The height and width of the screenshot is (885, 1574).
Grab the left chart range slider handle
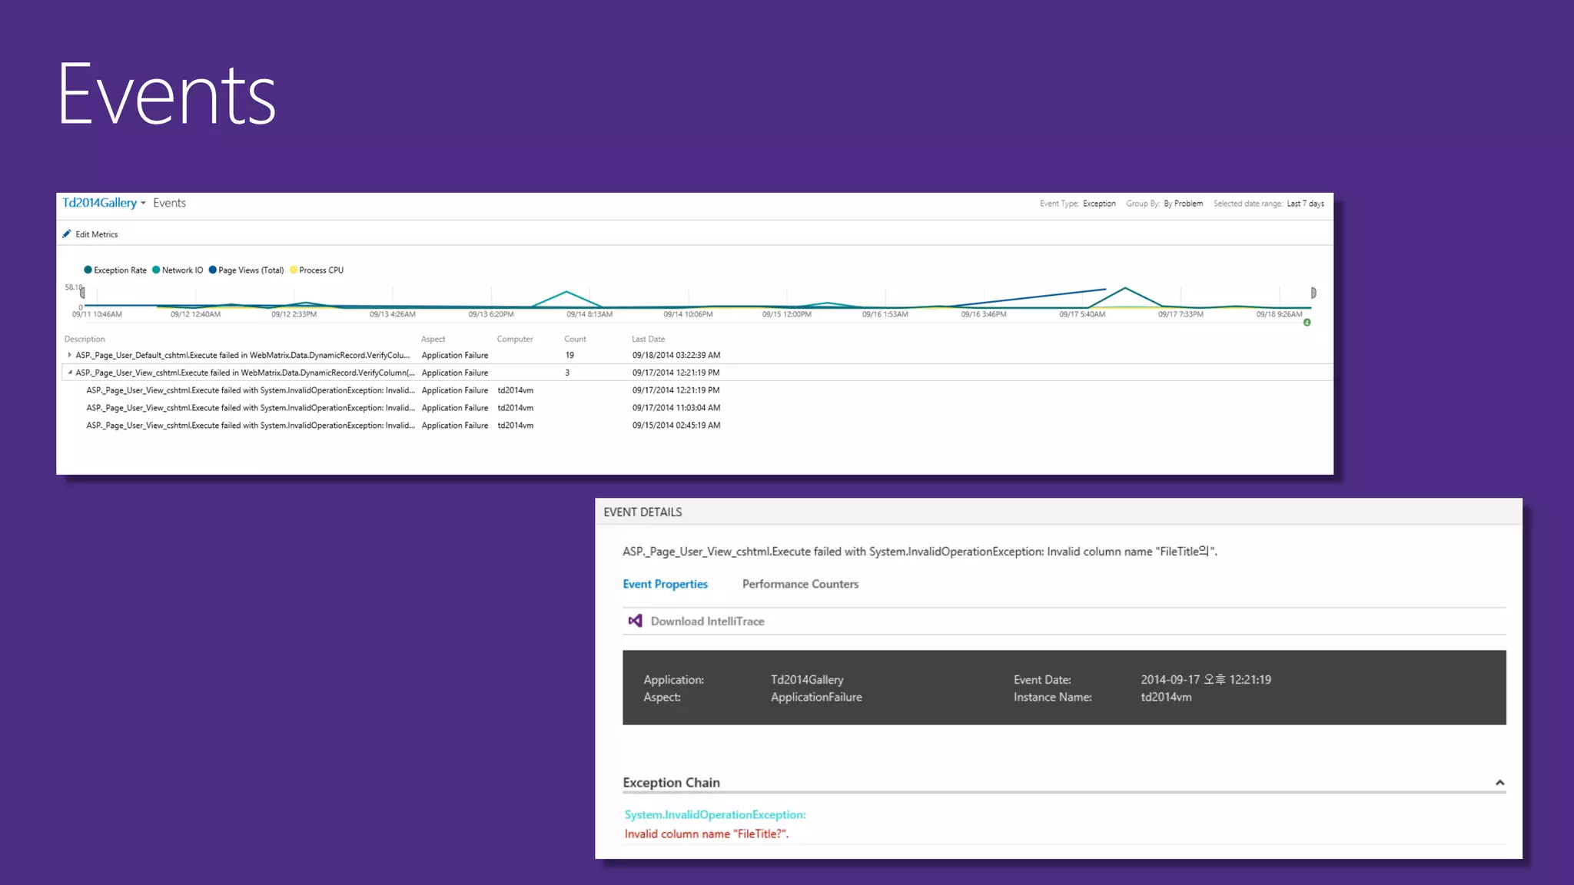pos(82,293)
